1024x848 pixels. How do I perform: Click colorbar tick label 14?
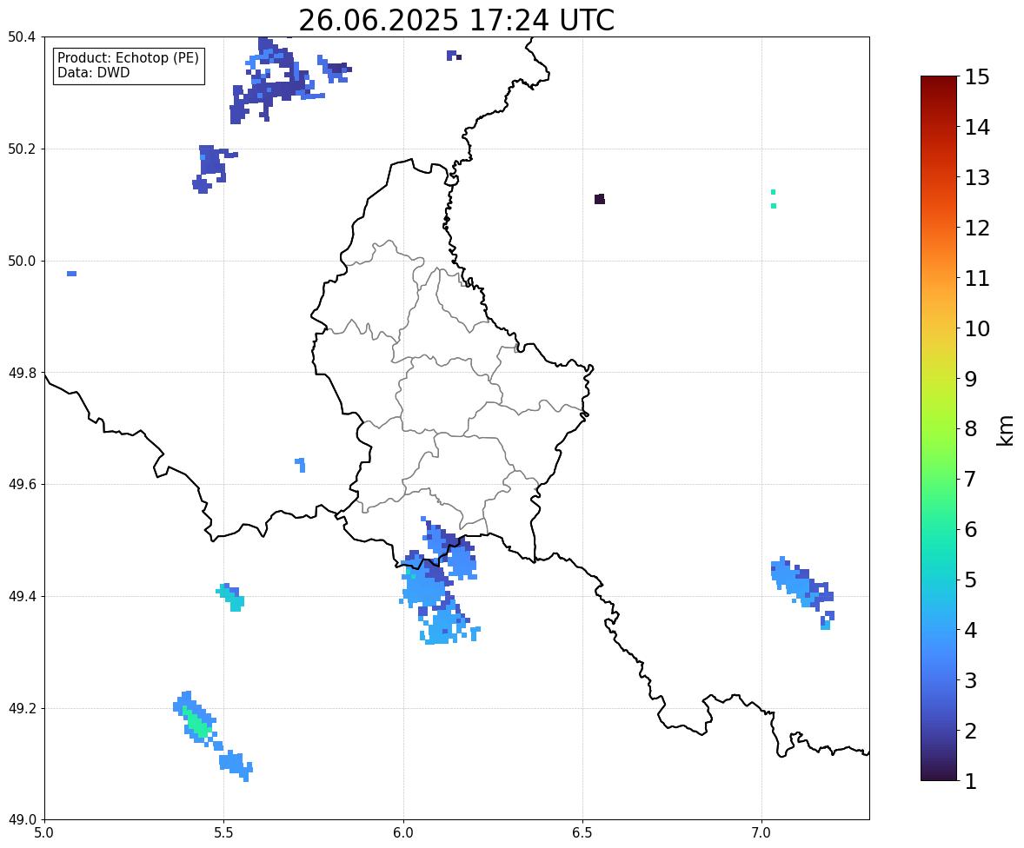[x=977, y=128]
